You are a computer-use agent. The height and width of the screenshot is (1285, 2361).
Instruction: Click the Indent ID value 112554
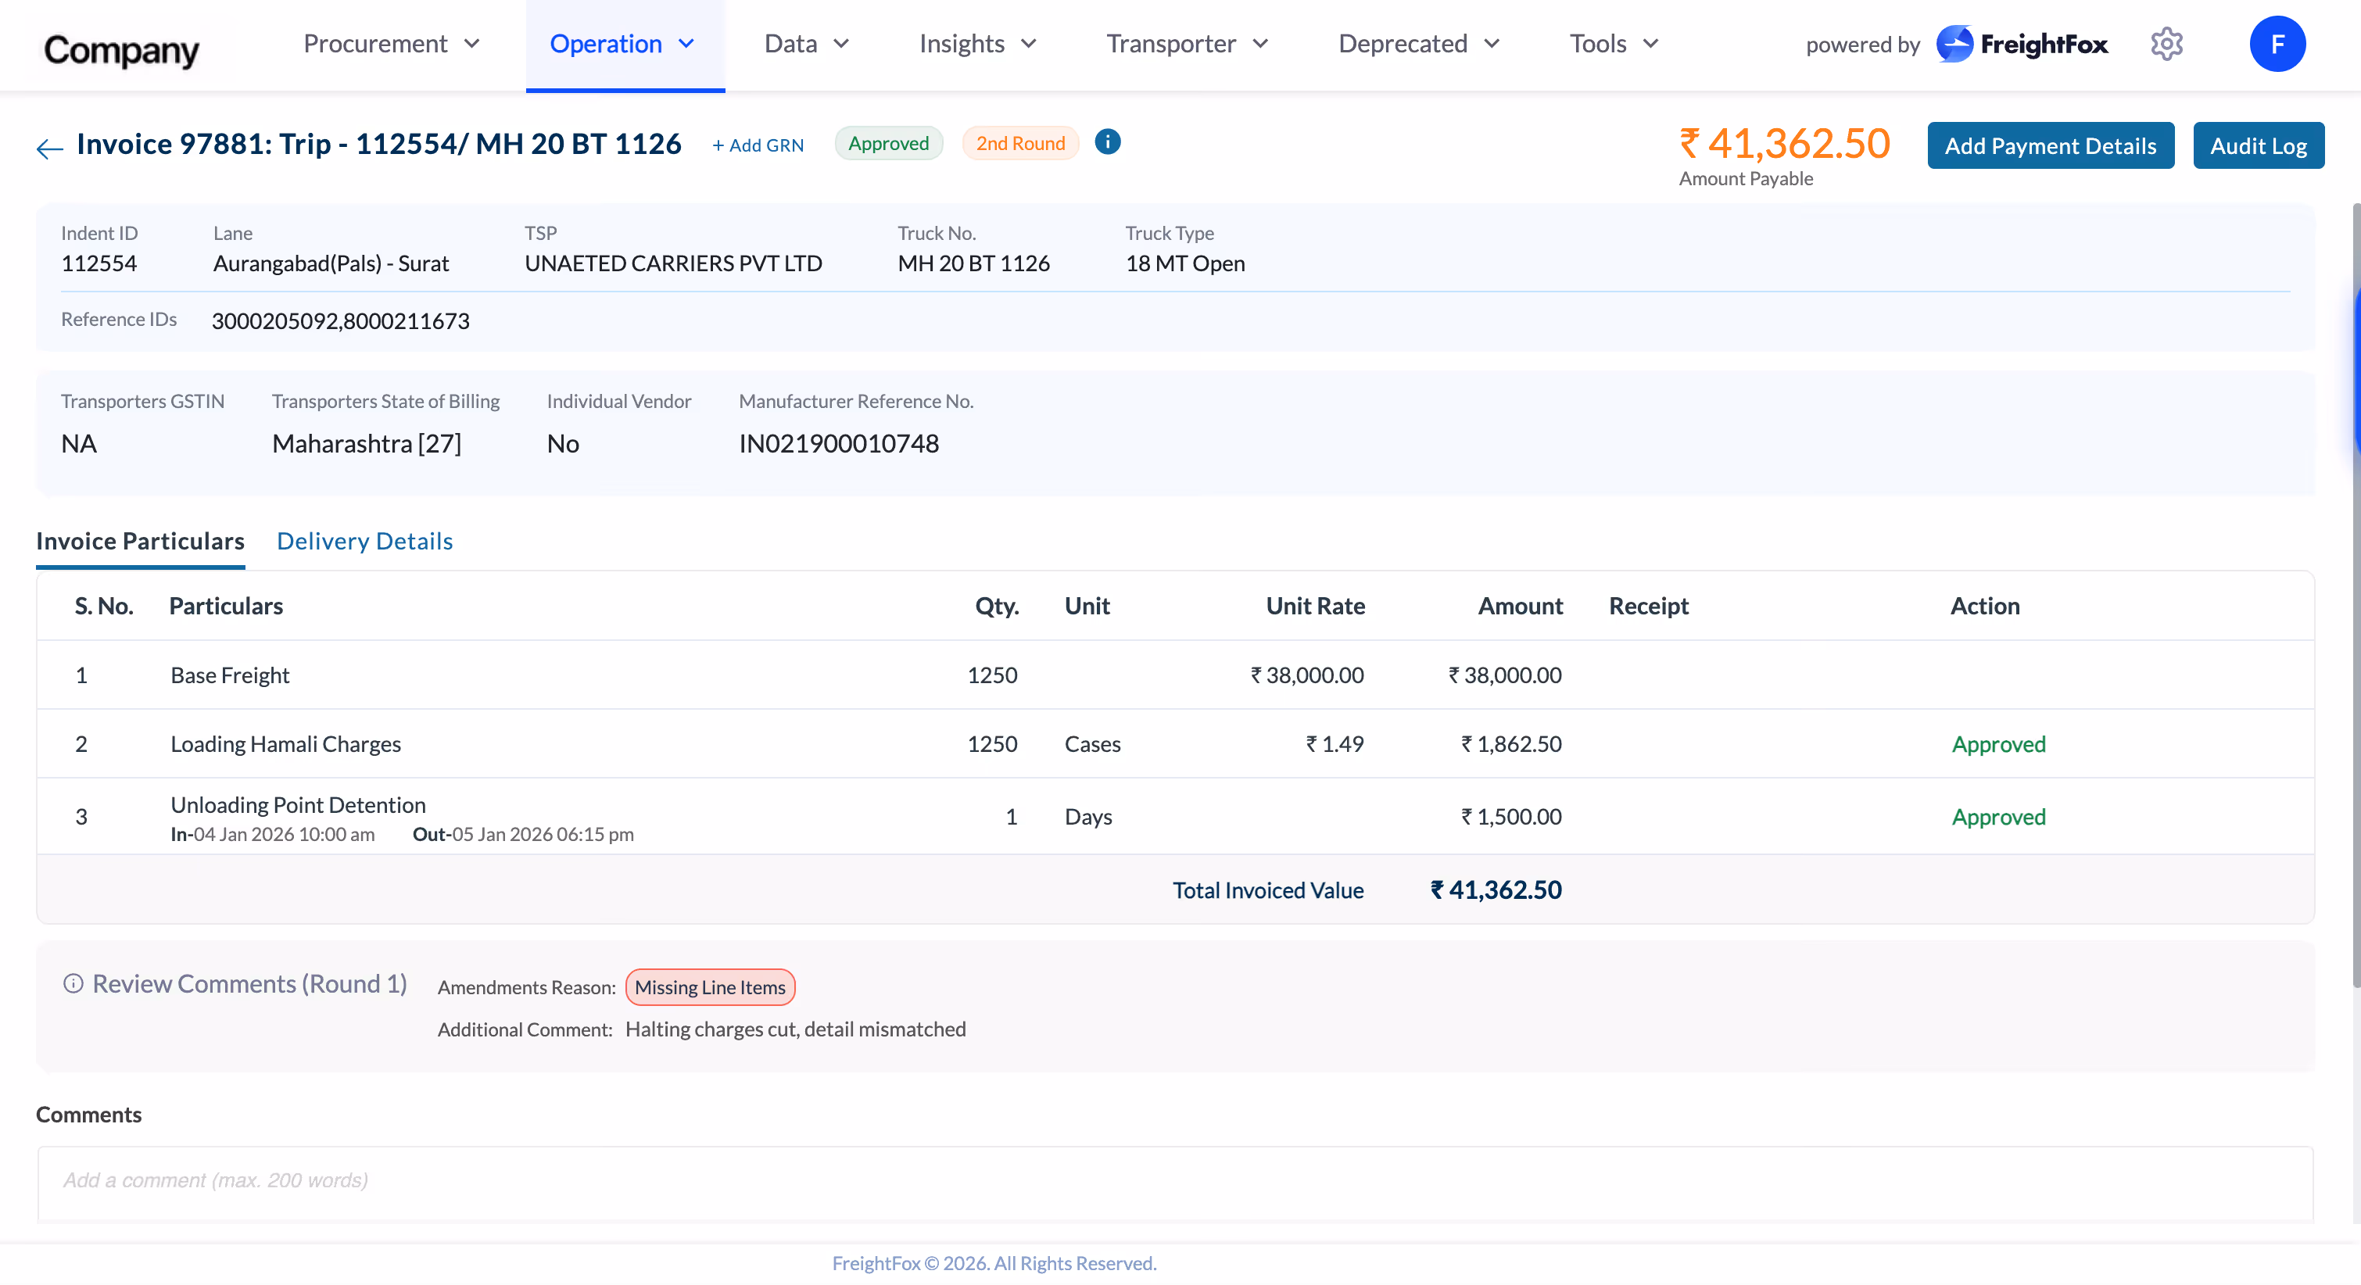click(x=99, y=263)
